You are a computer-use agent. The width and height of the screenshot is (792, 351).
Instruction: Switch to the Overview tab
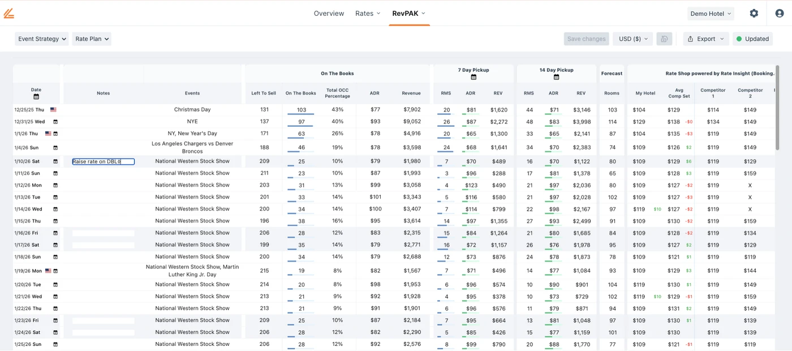pyautogui.click(x=329, y=13)
